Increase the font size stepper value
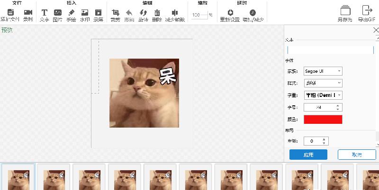This screenshot has width=379, height=190. pos(337,105)
